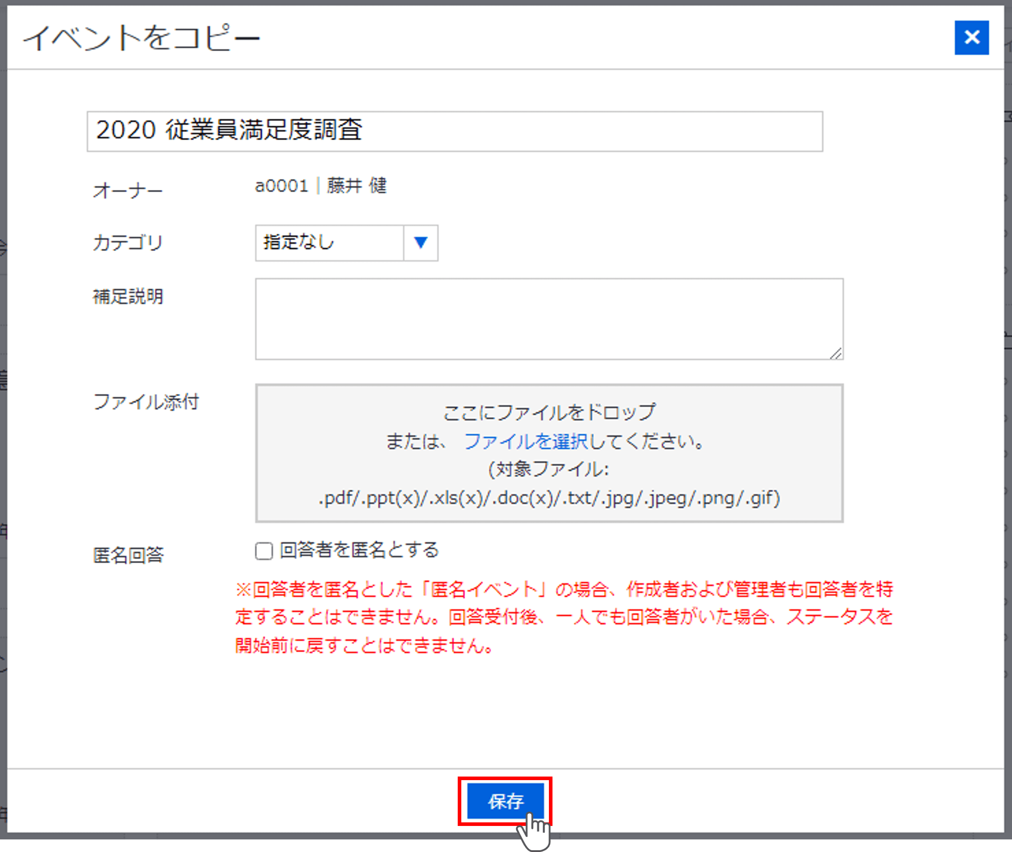
Task: Enable the 回答者を匿名とする checkbox
Action: 264,551
